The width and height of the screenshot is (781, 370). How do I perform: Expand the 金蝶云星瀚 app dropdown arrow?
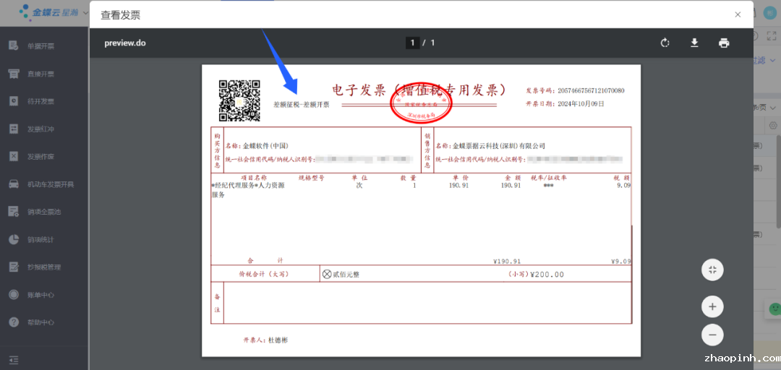coord(85,12)
